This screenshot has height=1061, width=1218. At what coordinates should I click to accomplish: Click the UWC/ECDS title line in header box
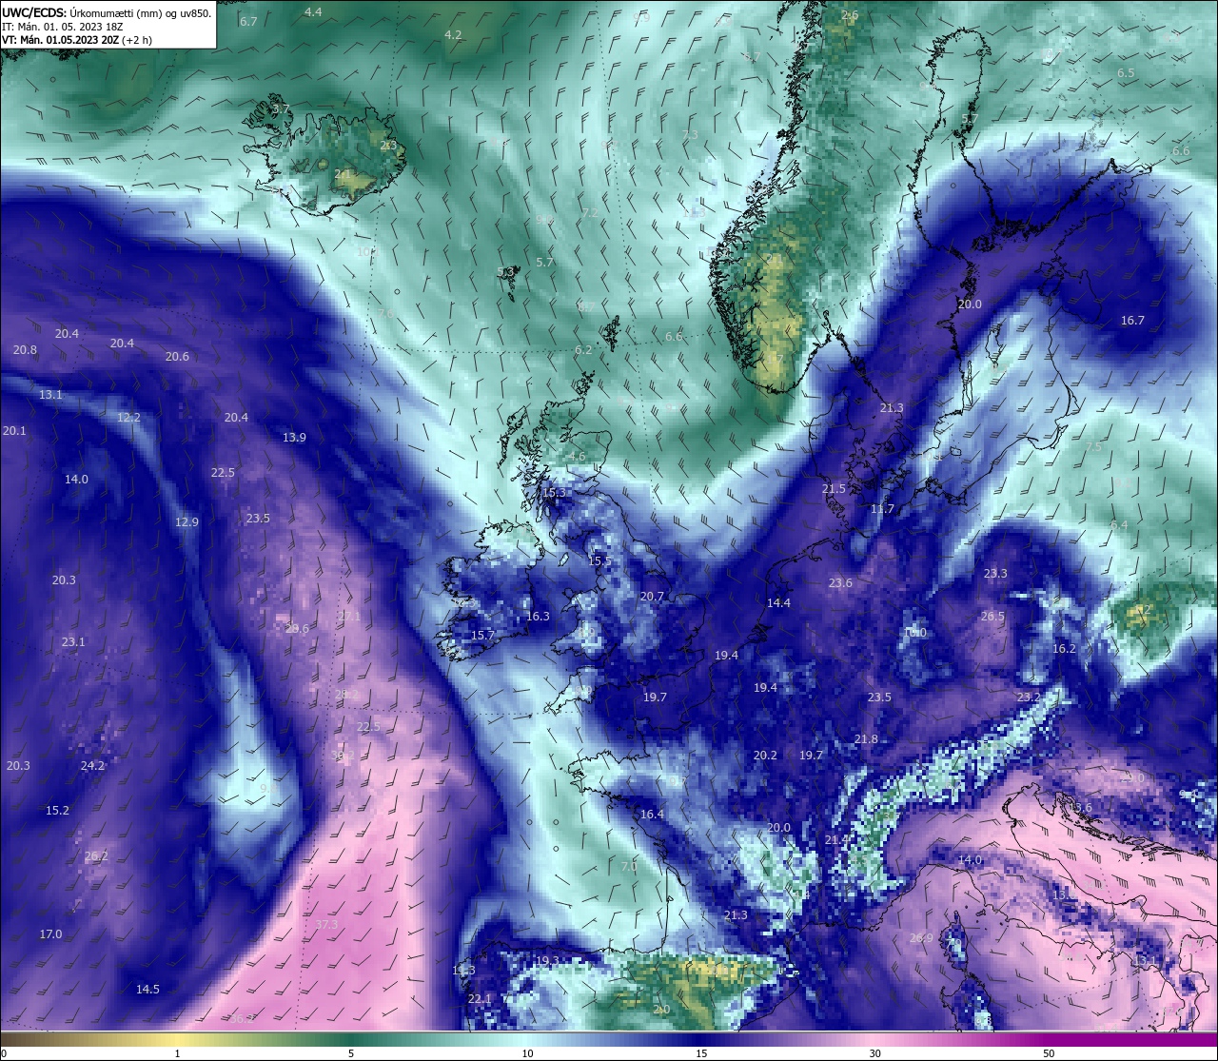(107, 12)
